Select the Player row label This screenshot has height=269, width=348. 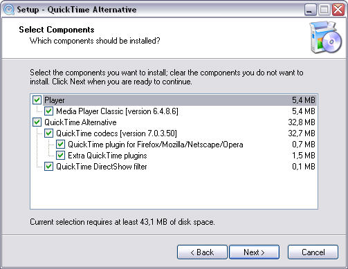click(55, 100)
